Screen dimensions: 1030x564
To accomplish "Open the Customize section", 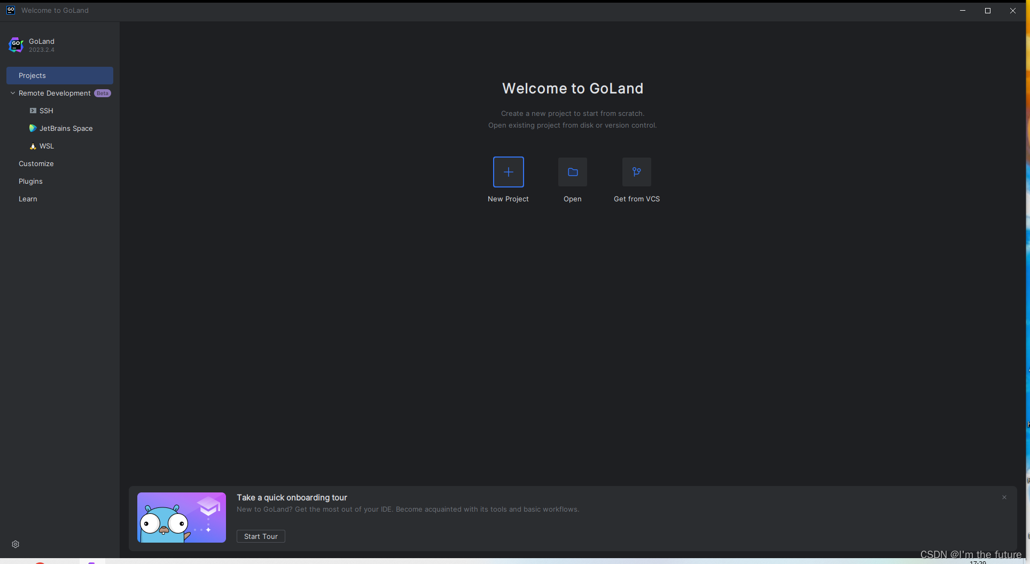I will tap(36, 163).
